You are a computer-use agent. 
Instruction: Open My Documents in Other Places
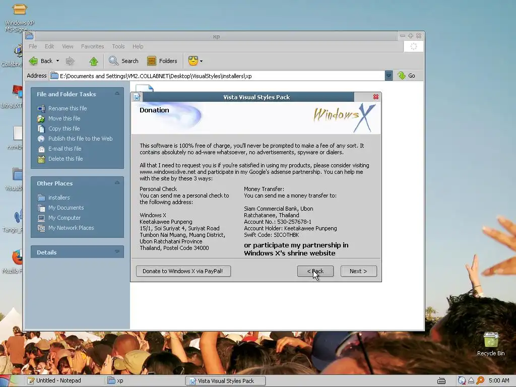66,208
